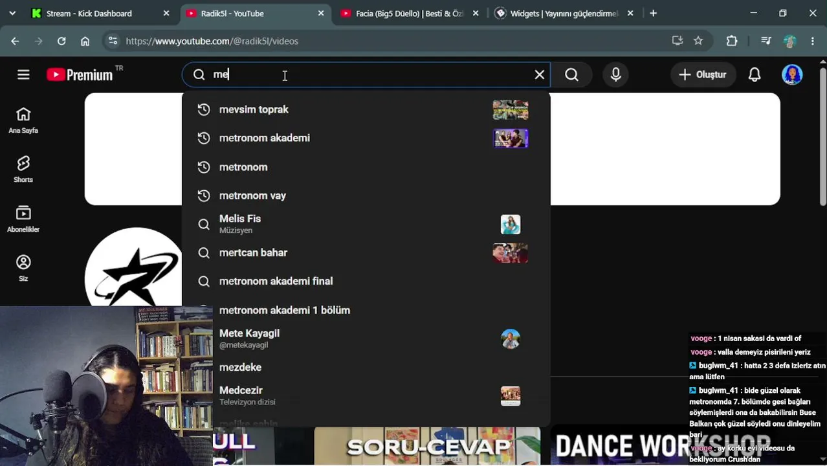
Task: Click the Melis Fis profile picture
Action: [511, 224]
